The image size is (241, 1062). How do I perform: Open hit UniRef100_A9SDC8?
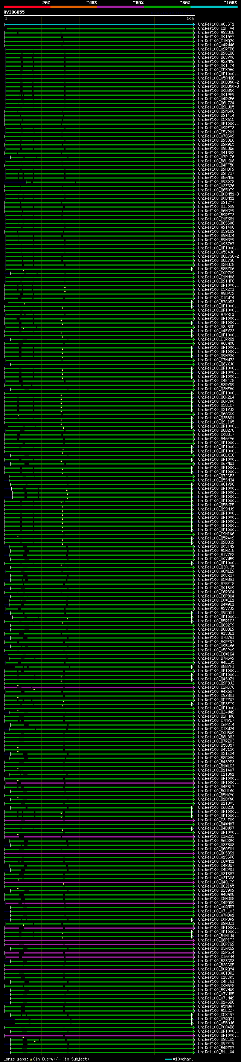pyautogui.click(x=216, y=32)
